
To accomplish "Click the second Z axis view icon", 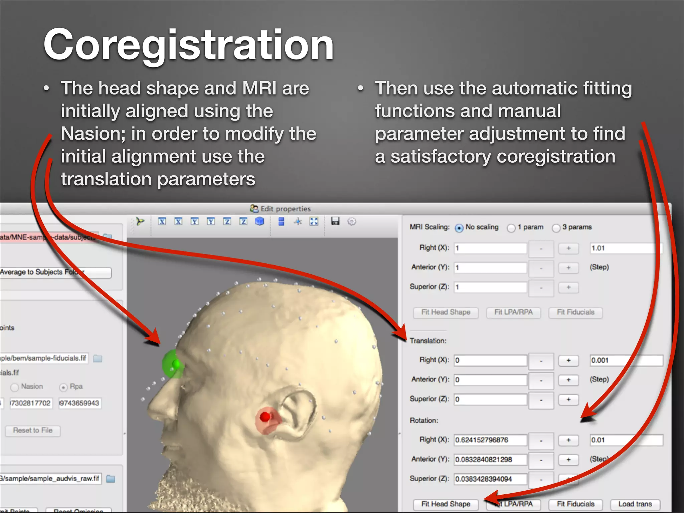I will click(x=243, y=221).
